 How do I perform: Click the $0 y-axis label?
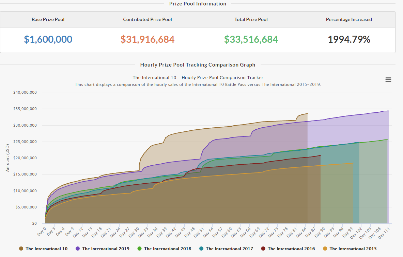(34, 223)
